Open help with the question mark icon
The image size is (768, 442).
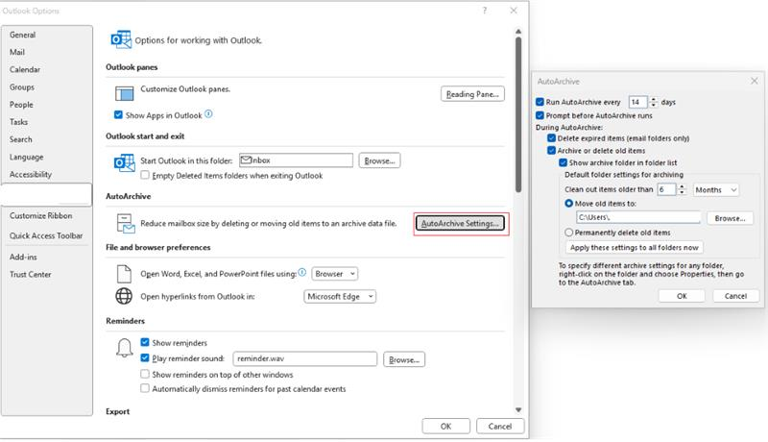click(485, 11)
